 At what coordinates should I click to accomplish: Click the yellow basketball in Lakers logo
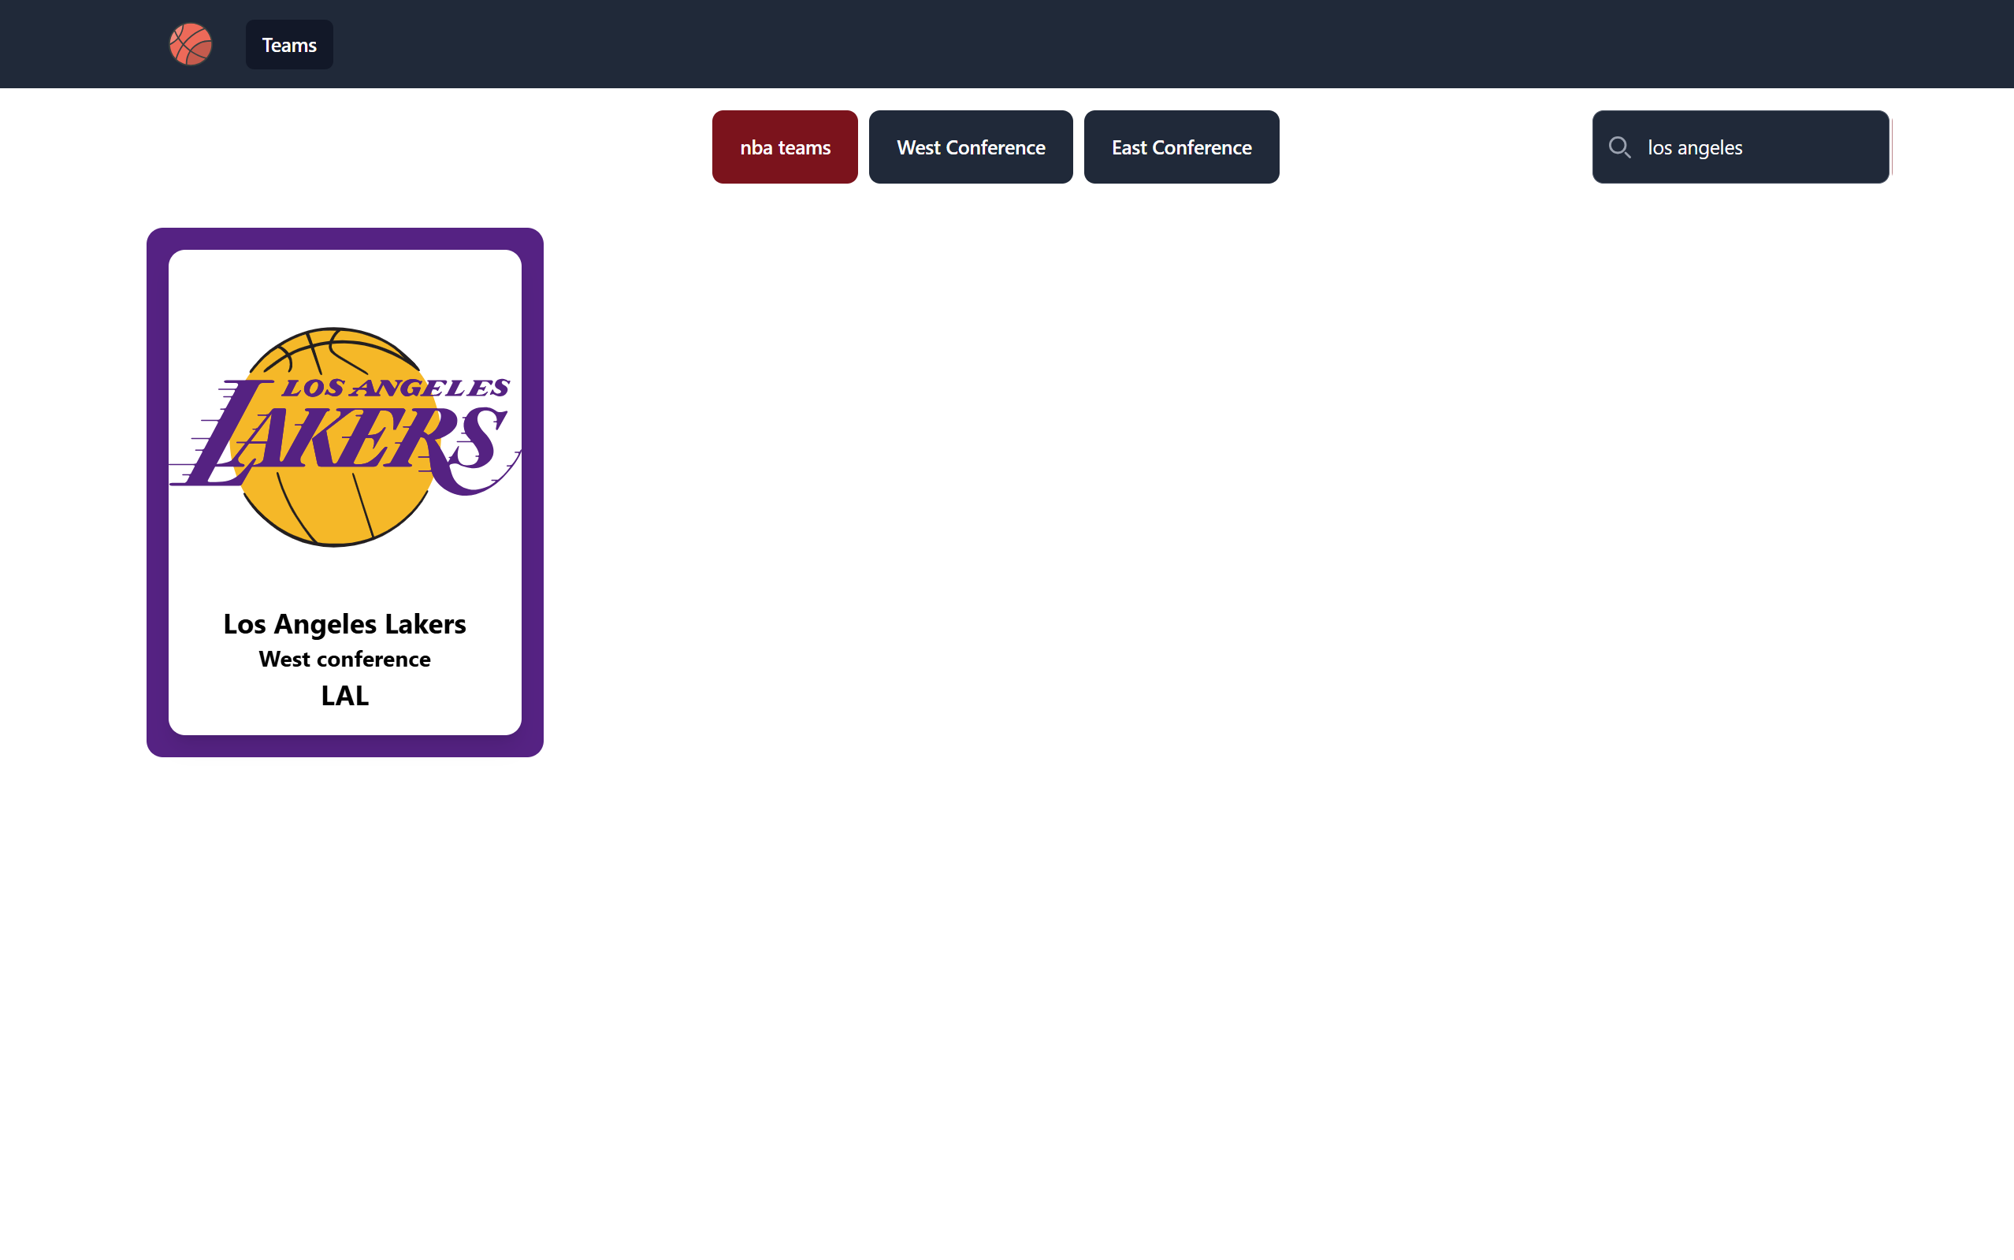point(333,512)
